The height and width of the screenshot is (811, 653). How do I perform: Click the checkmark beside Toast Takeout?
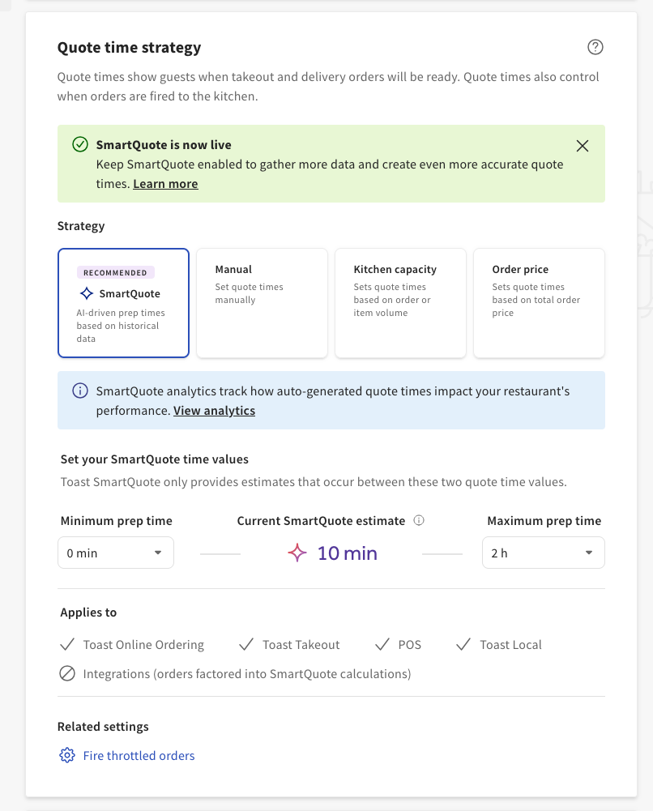[245, 643]
